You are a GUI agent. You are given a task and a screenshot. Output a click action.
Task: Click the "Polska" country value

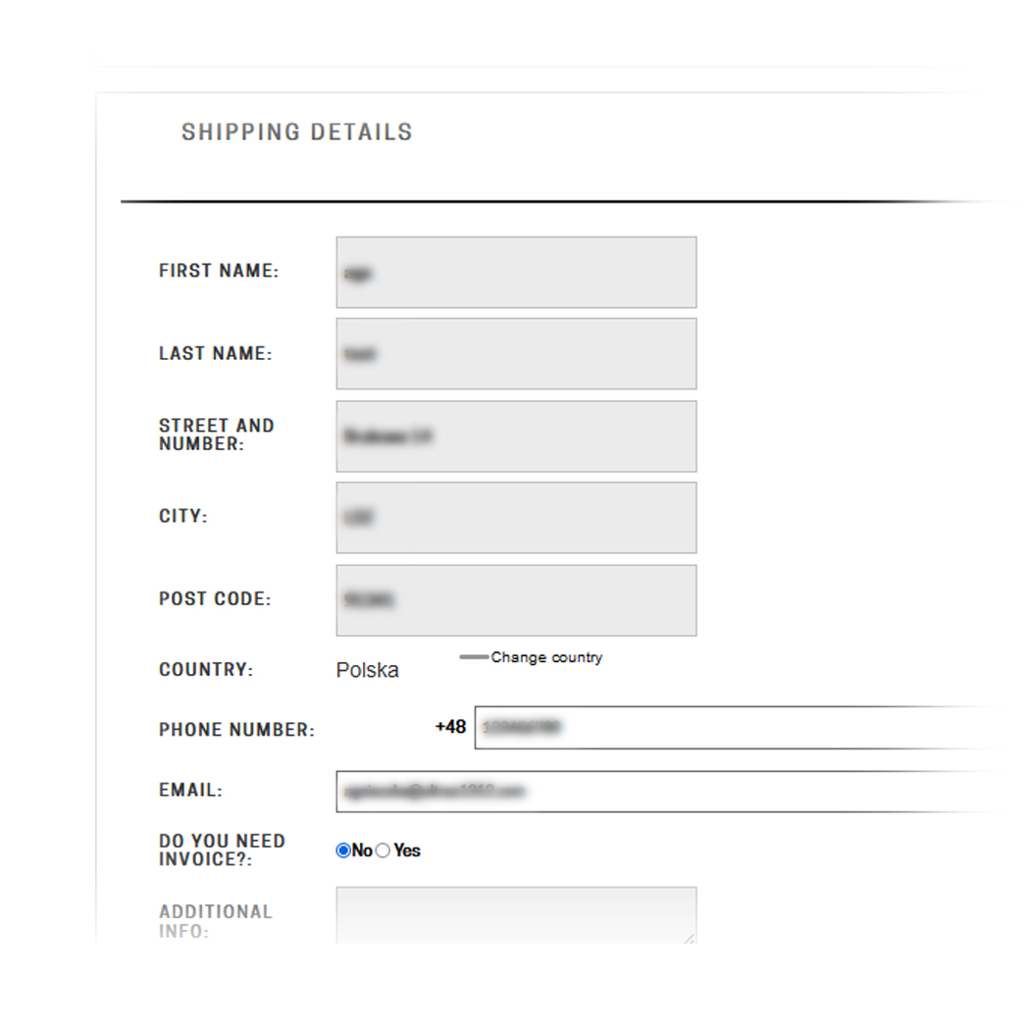[367, 671]
